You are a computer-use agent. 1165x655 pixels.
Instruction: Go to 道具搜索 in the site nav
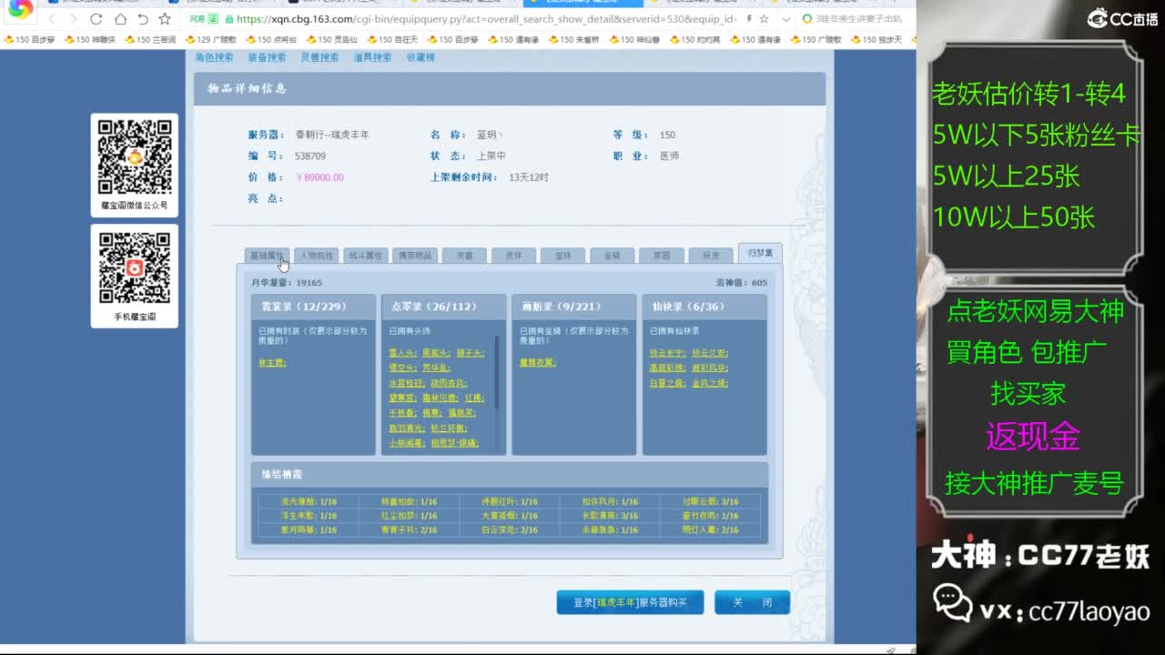(372, 57)
